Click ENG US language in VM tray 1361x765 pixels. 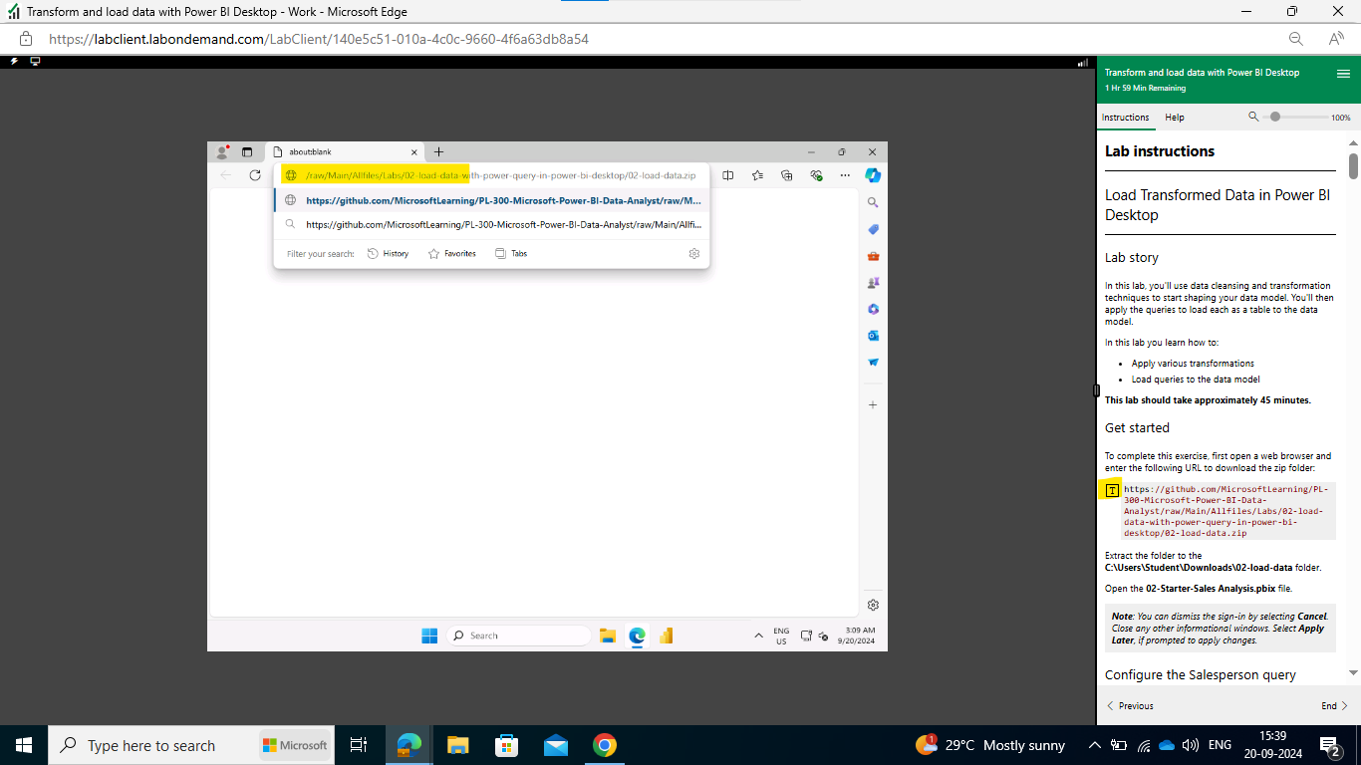pos(781,636)
